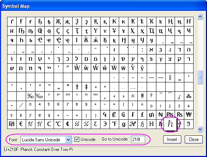Screen dimensions: 207x157
Task: Pick the reference mark symbol
Action: (x=133, y=96)
